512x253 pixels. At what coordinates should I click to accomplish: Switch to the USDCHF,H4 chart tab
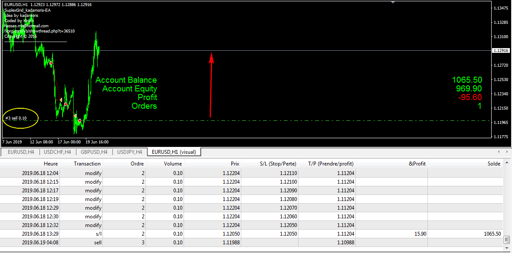tap(58, 152)
